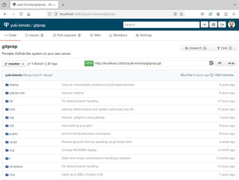Click the Fork button
This screenshot has width=239, height=180.
(225, 48)
